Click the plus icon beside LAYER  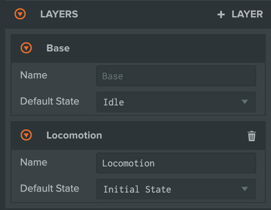point(221,14)
